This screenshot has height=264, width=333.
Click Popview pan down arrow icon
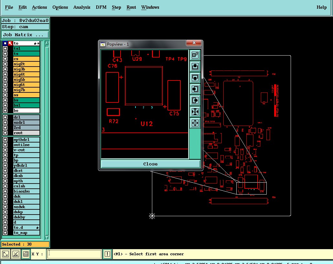click(195, 78)
